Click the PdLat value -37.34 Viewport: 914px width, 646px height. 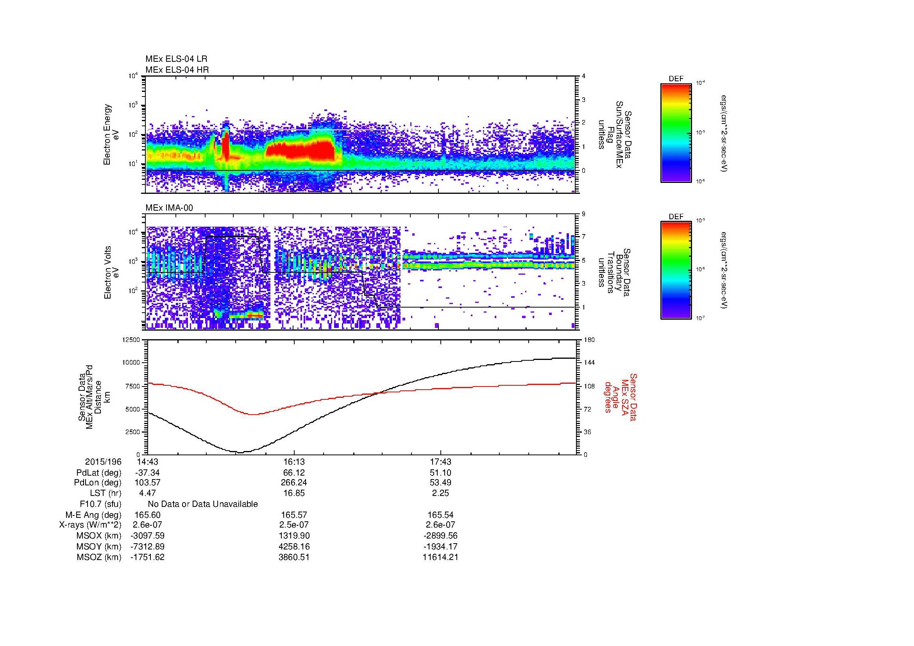(x=147, y=473)
